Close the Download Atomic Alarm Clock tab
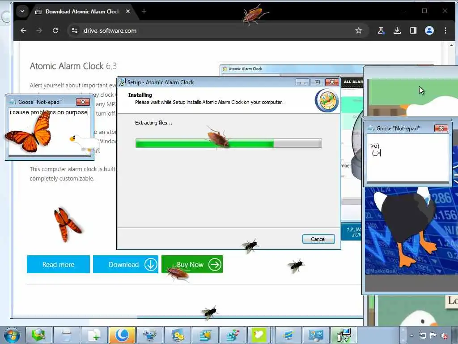The height and width of the screenshot is (344, 458). [127, 11]
